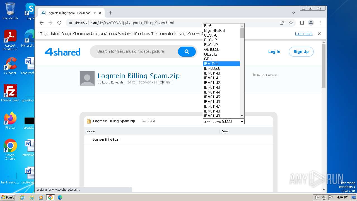Image resolution: width=357 pixels, height=201 pixels.
Task: Click the encoding list scroll up arrow
Action: 242,26
